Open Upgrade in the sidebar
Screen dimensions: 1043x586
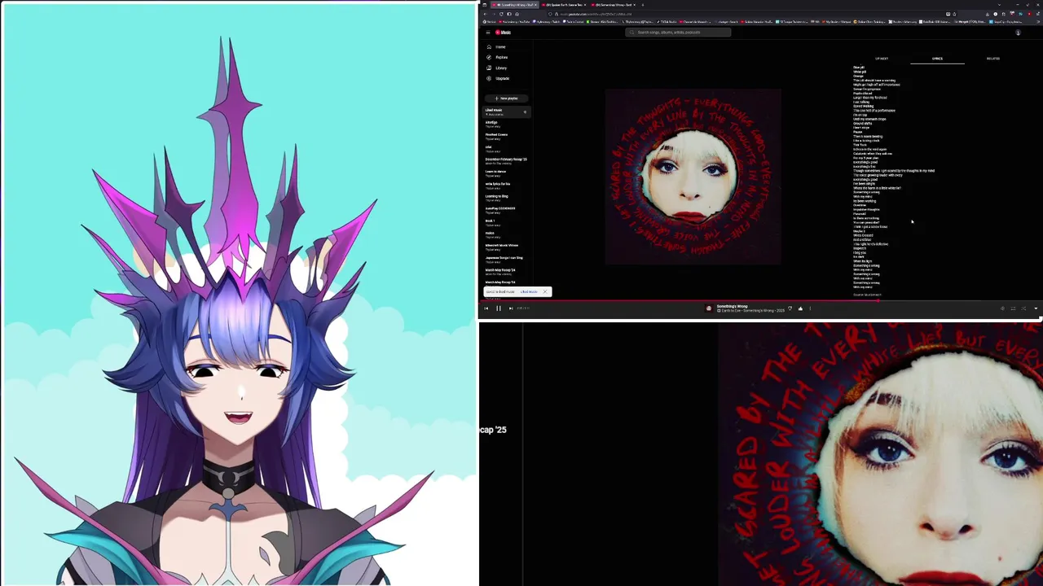[497, 79]
